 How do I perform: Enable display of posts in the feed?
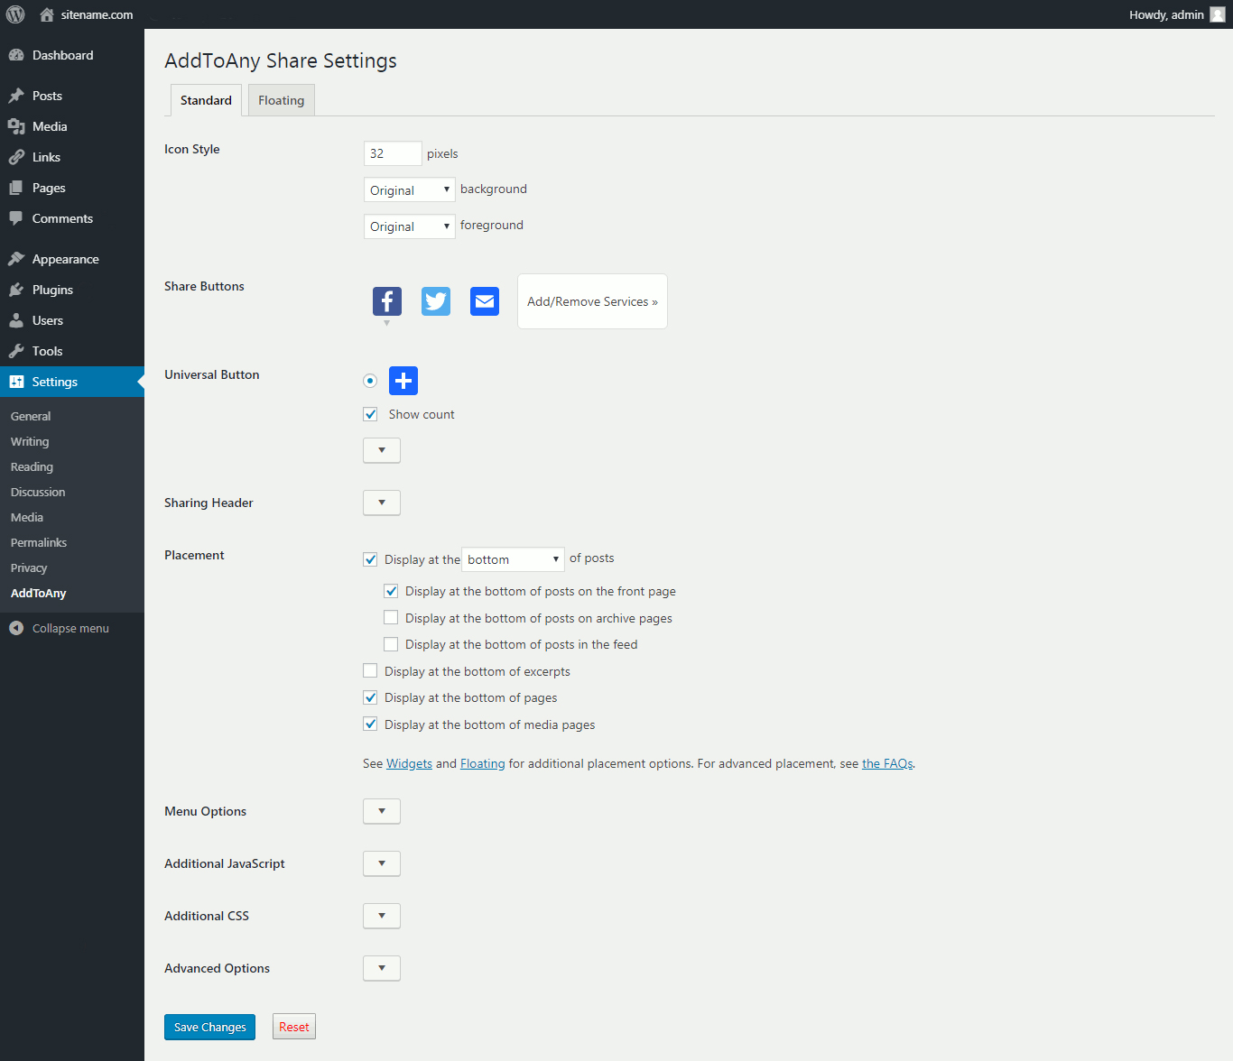pos(391,644)
